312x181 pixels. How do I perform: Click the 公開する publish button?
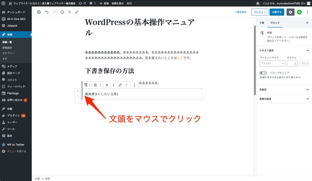click(x=277, y=12)
